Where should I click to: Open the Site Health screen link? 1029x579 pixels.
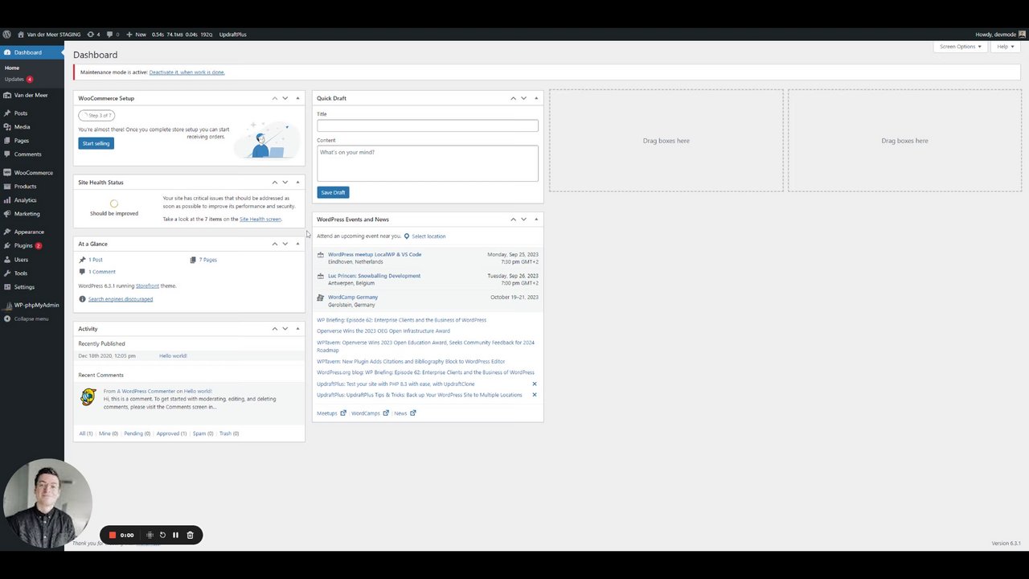click(x=260, y=219)
